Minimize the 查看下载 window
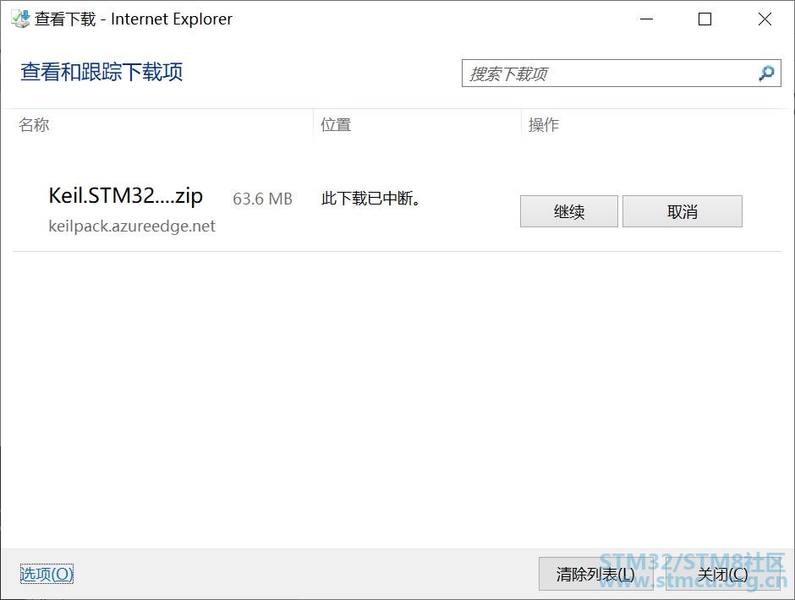The height and width of the screenshot is (600, 795). pyautogui.click(x=646, y=19)
